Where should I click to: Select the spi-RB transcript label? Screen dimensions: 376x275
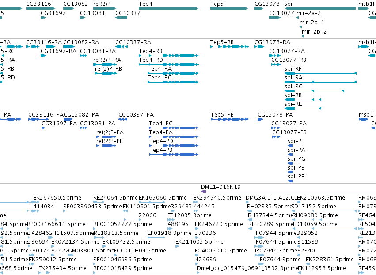click(293, 95)
